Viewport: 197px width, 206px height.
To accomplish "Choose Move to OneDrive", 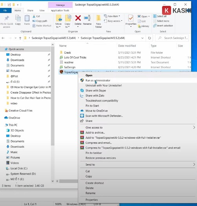I will pyautogui.click(x=97, y=111).
